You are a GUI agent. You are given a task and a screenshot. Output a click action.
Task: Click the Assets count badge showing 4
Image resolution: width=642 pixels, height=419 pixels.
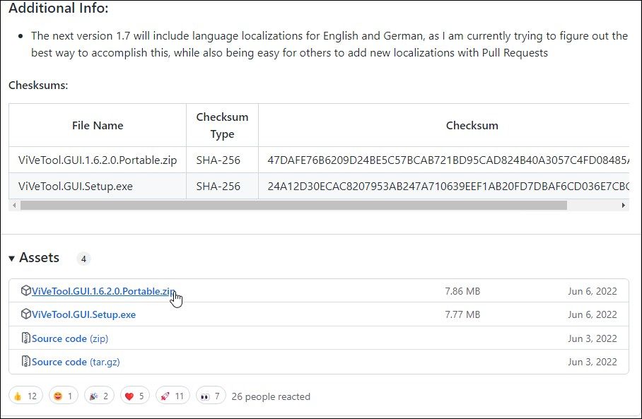pos(83,259)
